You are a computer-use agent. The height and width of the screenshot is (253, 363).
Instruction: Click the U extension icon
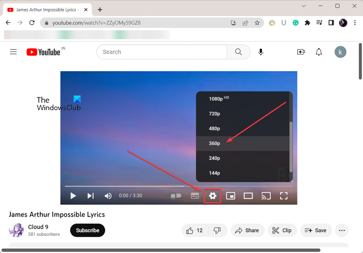tap(284, 23)
